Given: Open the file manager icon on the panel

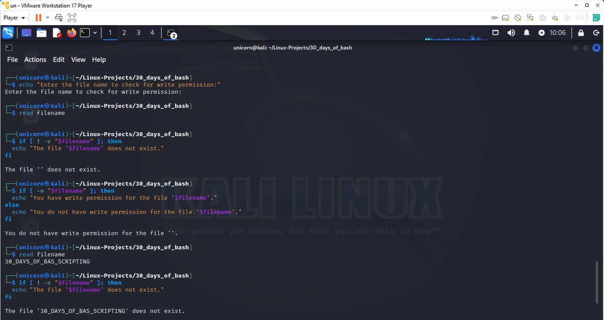Looking at the screenshot, I should [x=41, y=32].
